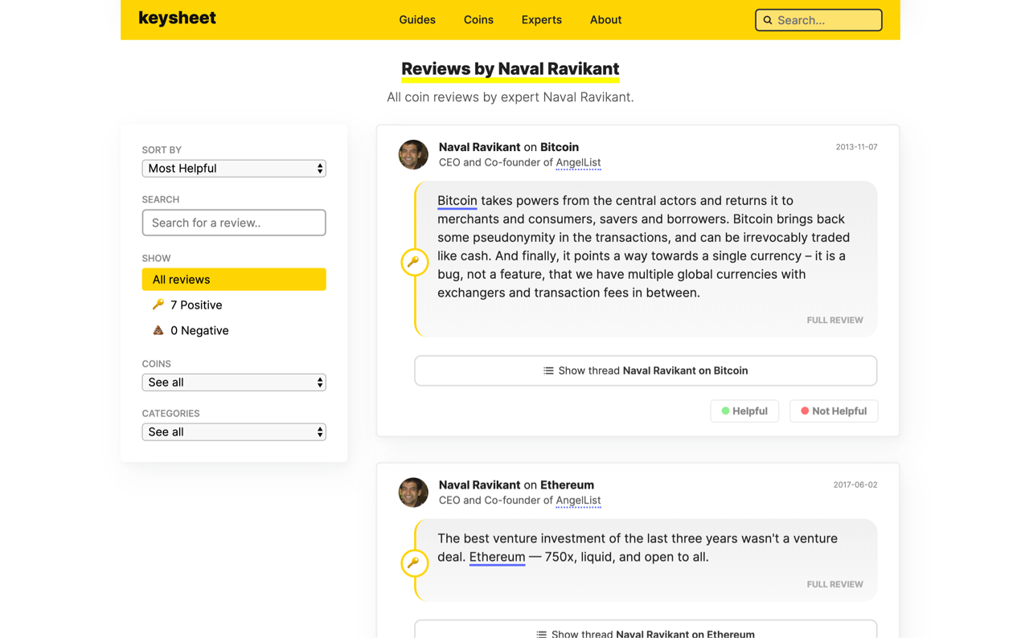Click the poop icon beside 0 Negative
This screenshot has height=638, width=1021.
158,330
